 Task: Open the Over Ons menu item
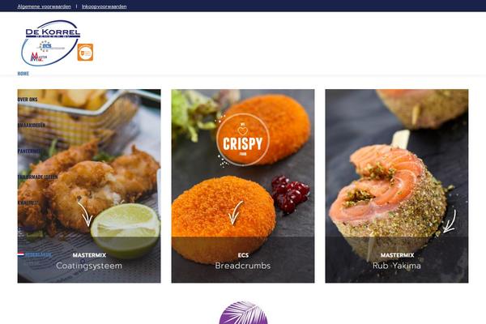coord(28,100)
